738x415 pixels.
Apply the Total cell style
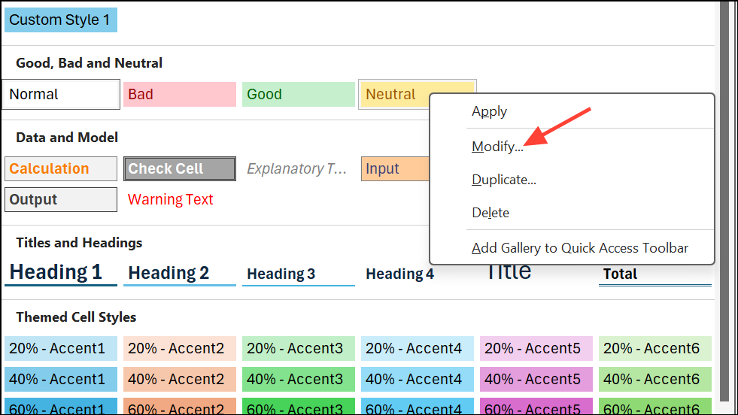tap(654, 274)
